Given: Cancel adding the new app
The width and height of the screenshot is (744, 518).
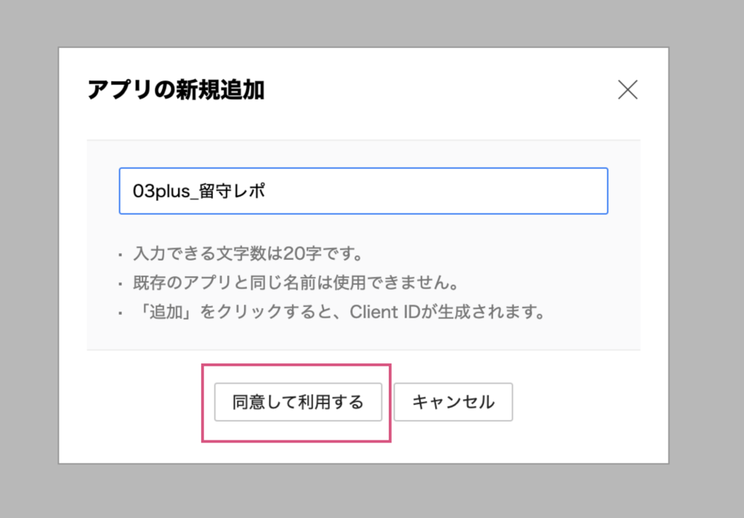Looking at the screenshot, I should [453, 402].
